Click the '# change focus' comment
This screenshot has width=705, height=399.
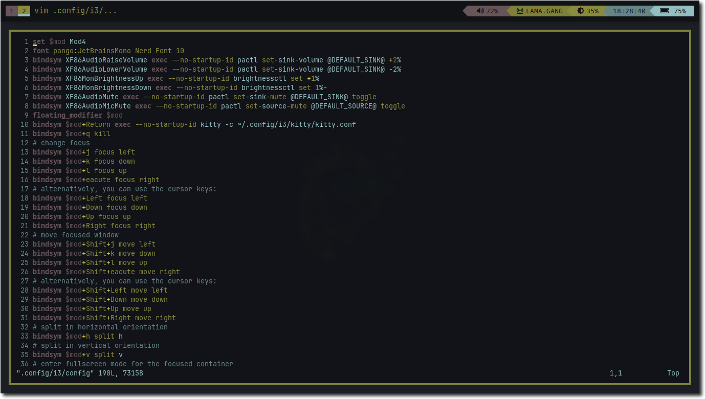click(61, 143)
